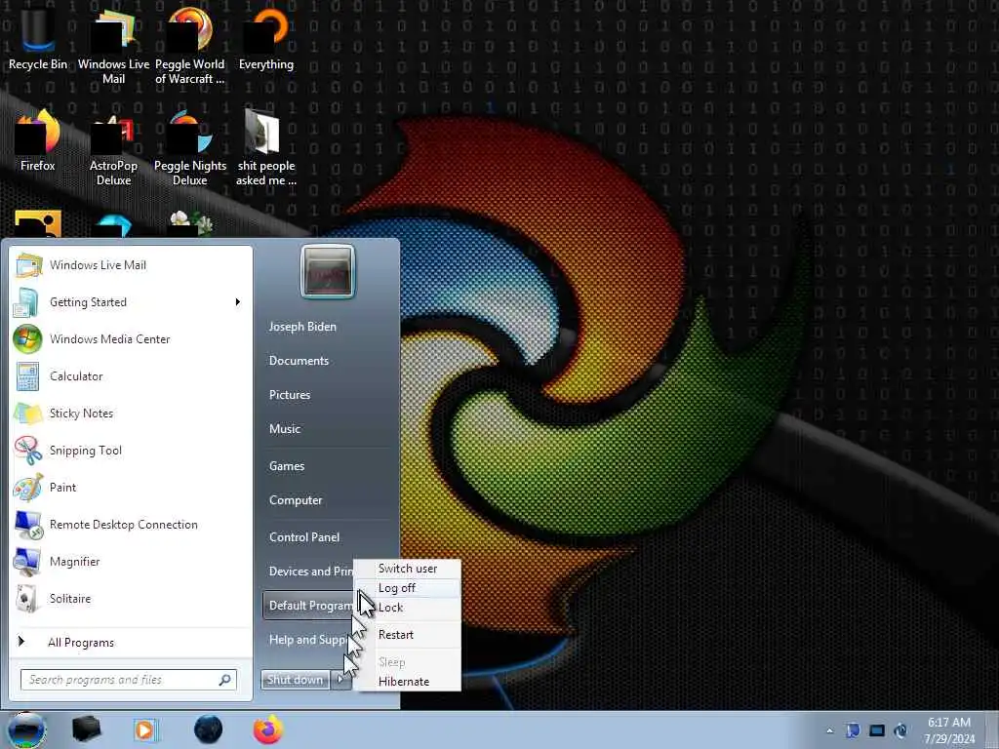Launch Peggle Nights Deluxe desktop shortcut

pos(190,148)
